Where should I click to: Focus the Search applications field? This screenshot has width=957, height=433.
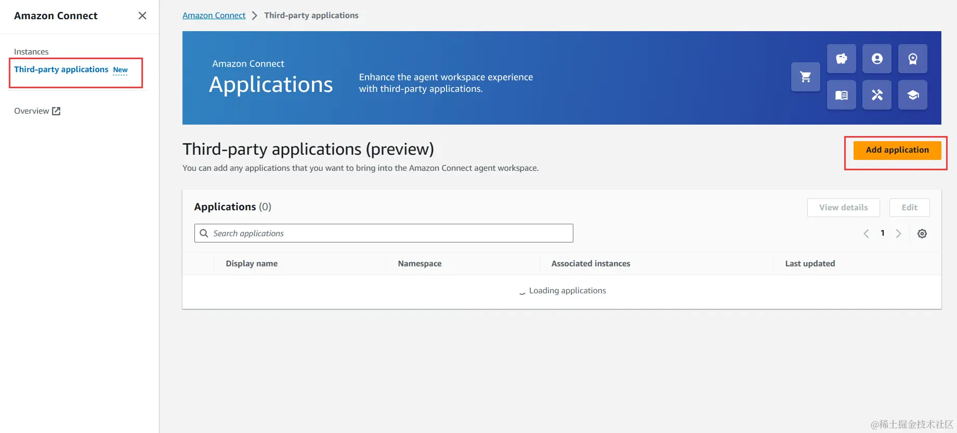(384, 233)
